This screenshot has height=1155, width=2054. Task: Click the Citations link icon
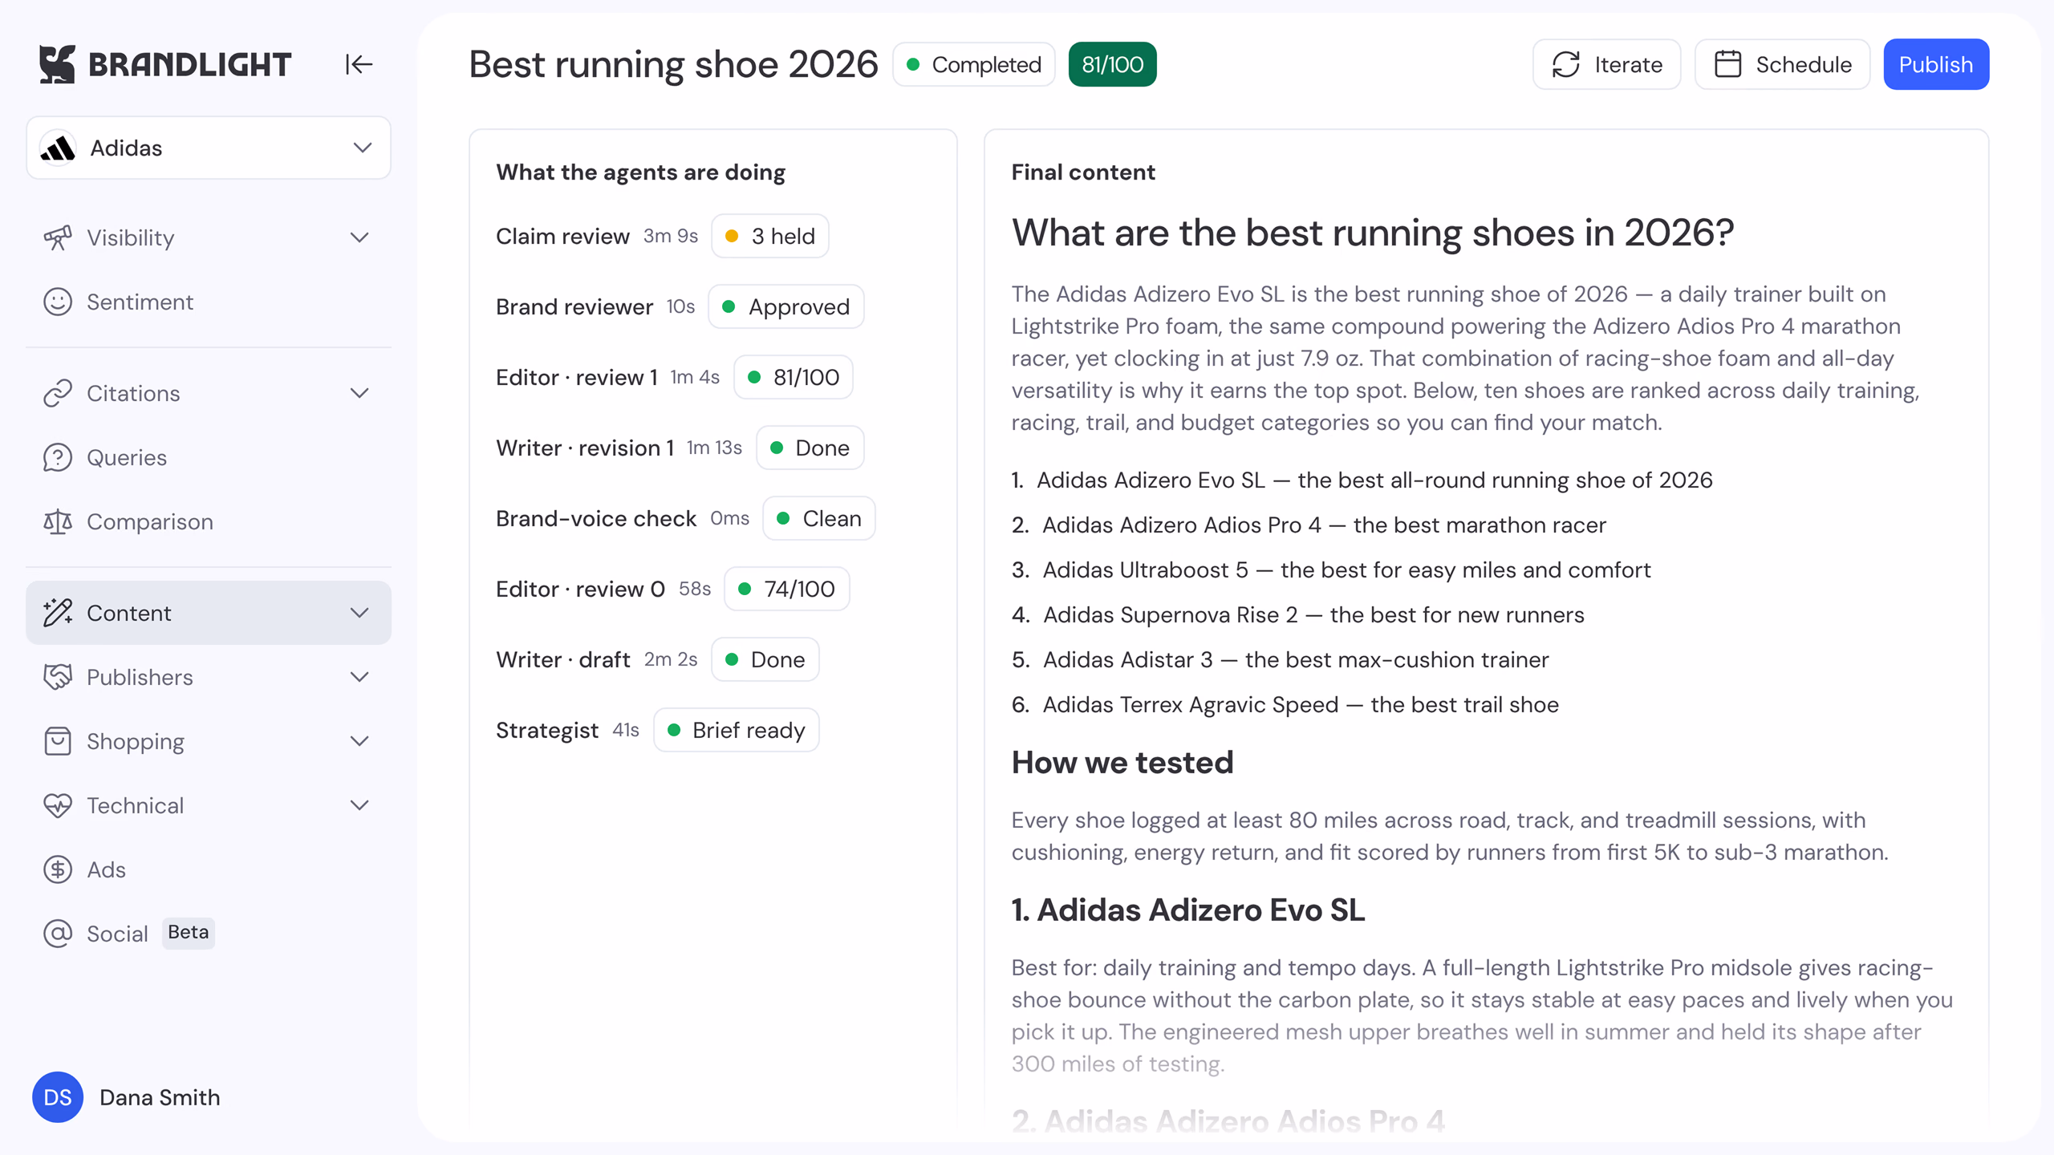(58, 393)
